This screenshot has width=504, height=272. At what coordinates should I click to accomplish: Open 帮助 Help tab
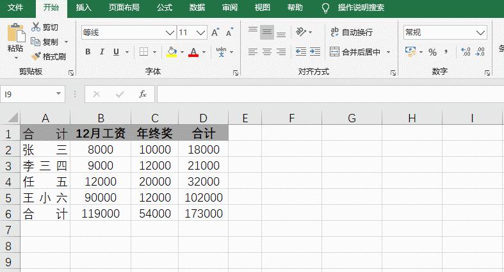pyautogui.click(x=295, y=8)
